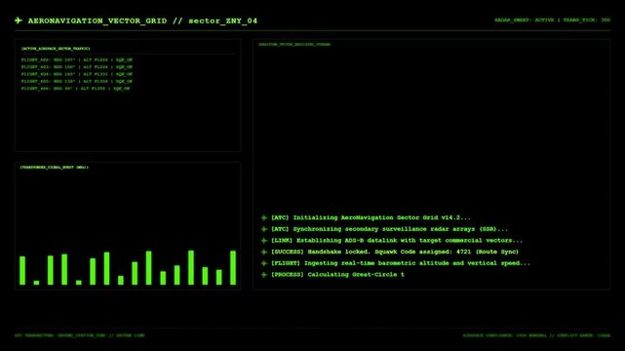Select the FLIGHT_403 traffic row
This screenshot has height=351, width=625.
click(x=77, y=67)
